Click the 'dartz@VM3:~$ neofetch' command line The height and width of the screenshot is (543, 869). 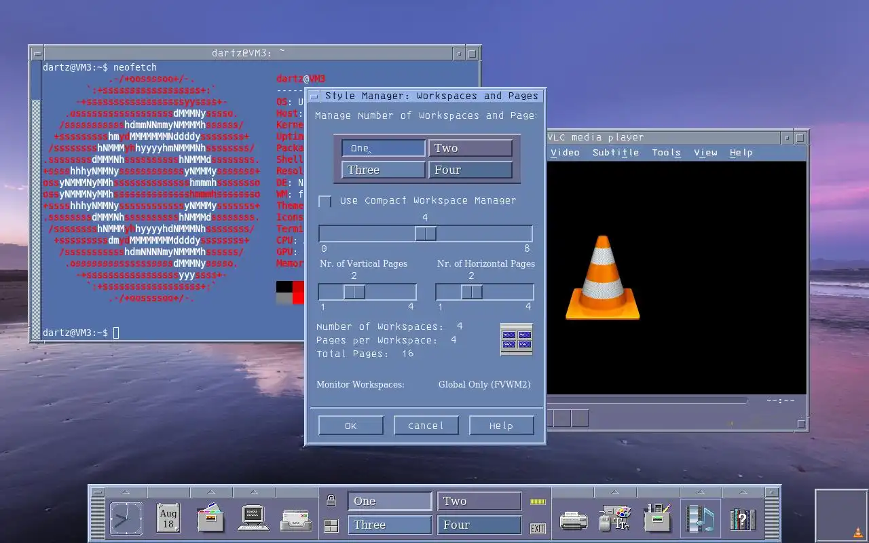pos(100,67)
